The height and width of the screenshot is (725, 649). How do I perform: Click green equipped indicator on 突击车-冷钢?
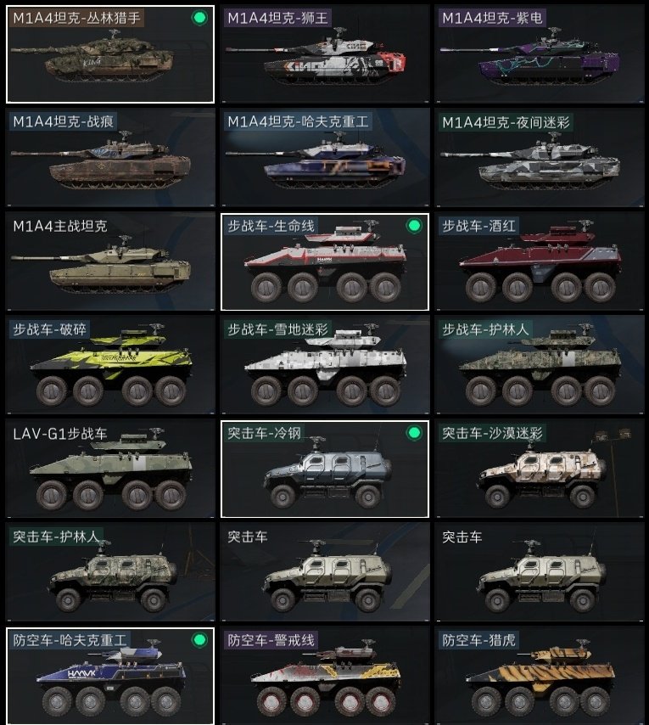[x=414, y=433]
